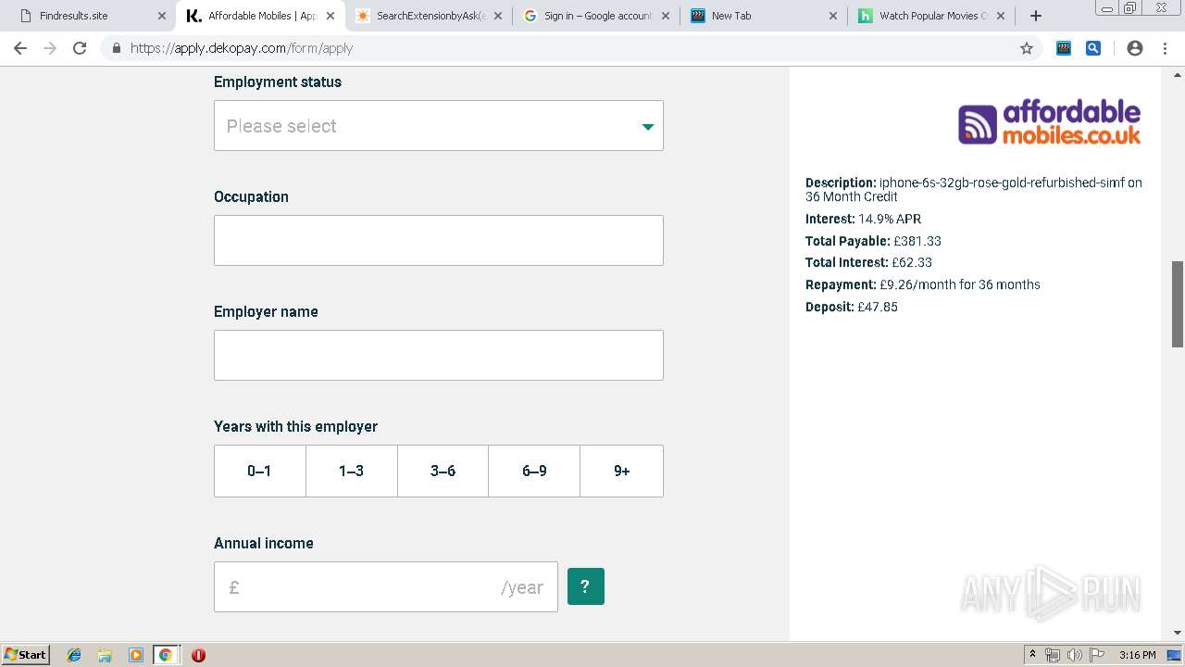Image resolution: width=1185 pixels, height=667 pixels.
Task: Click the Total Payable £381.33 text
Action: coord(873,241)
